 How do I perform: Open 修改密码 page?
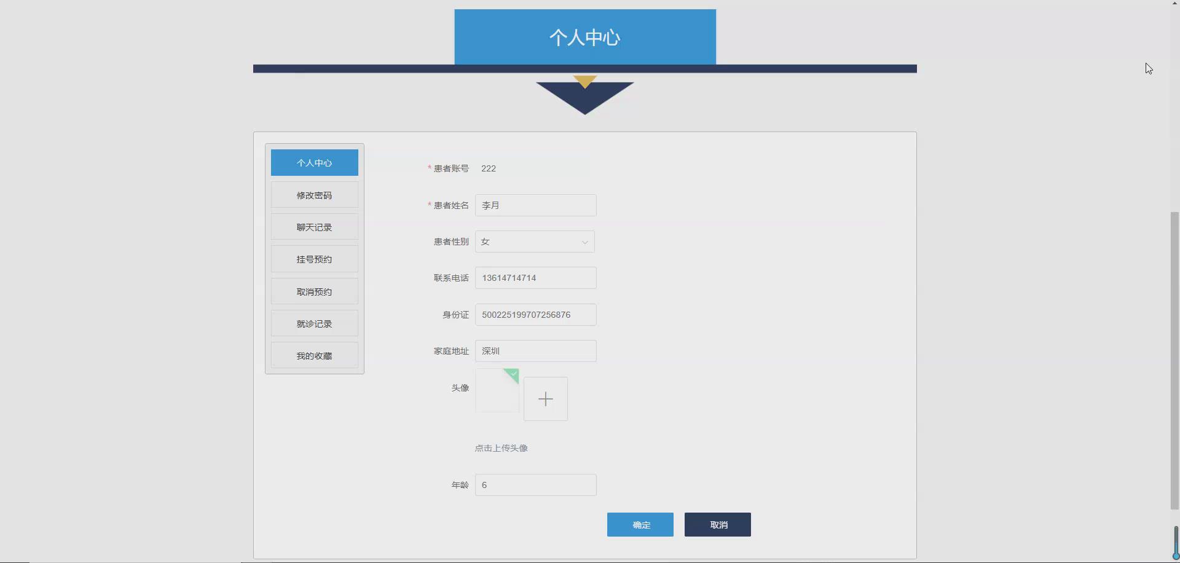[x=314, y=194]
